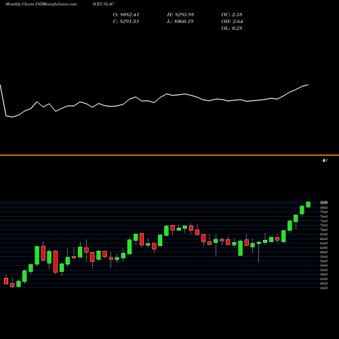Click the 4445 price axis label
The height and width of the screenshot is (339, 339).
324,288
